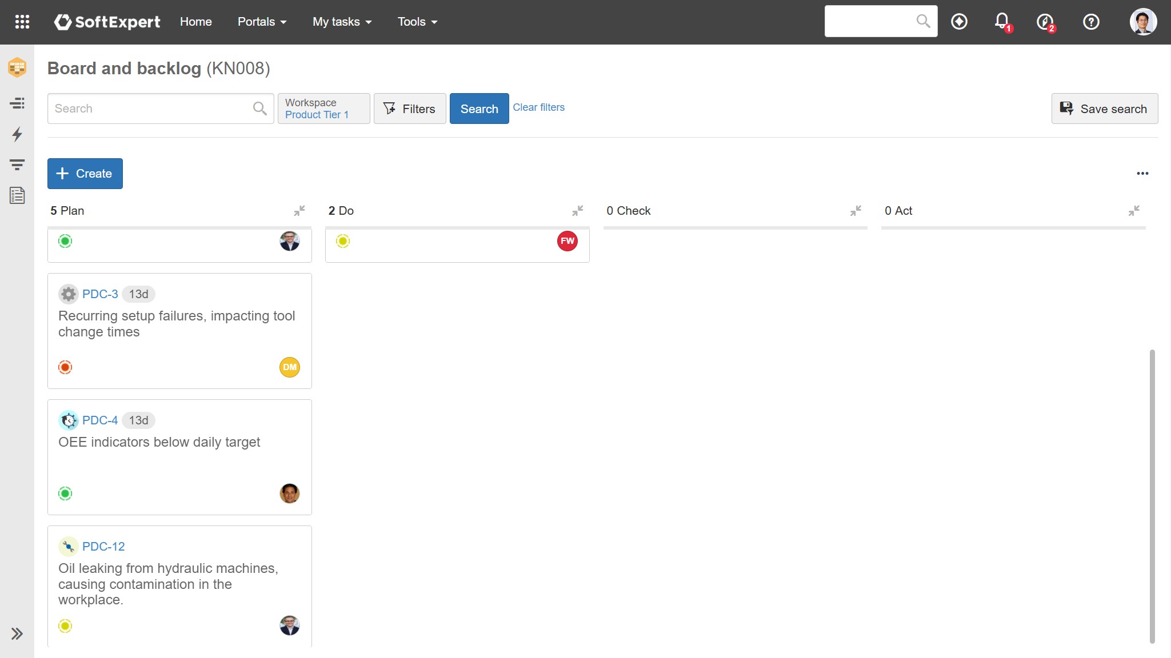Open the compass navigation icon

pyautogui.click(x=959, y=22)
